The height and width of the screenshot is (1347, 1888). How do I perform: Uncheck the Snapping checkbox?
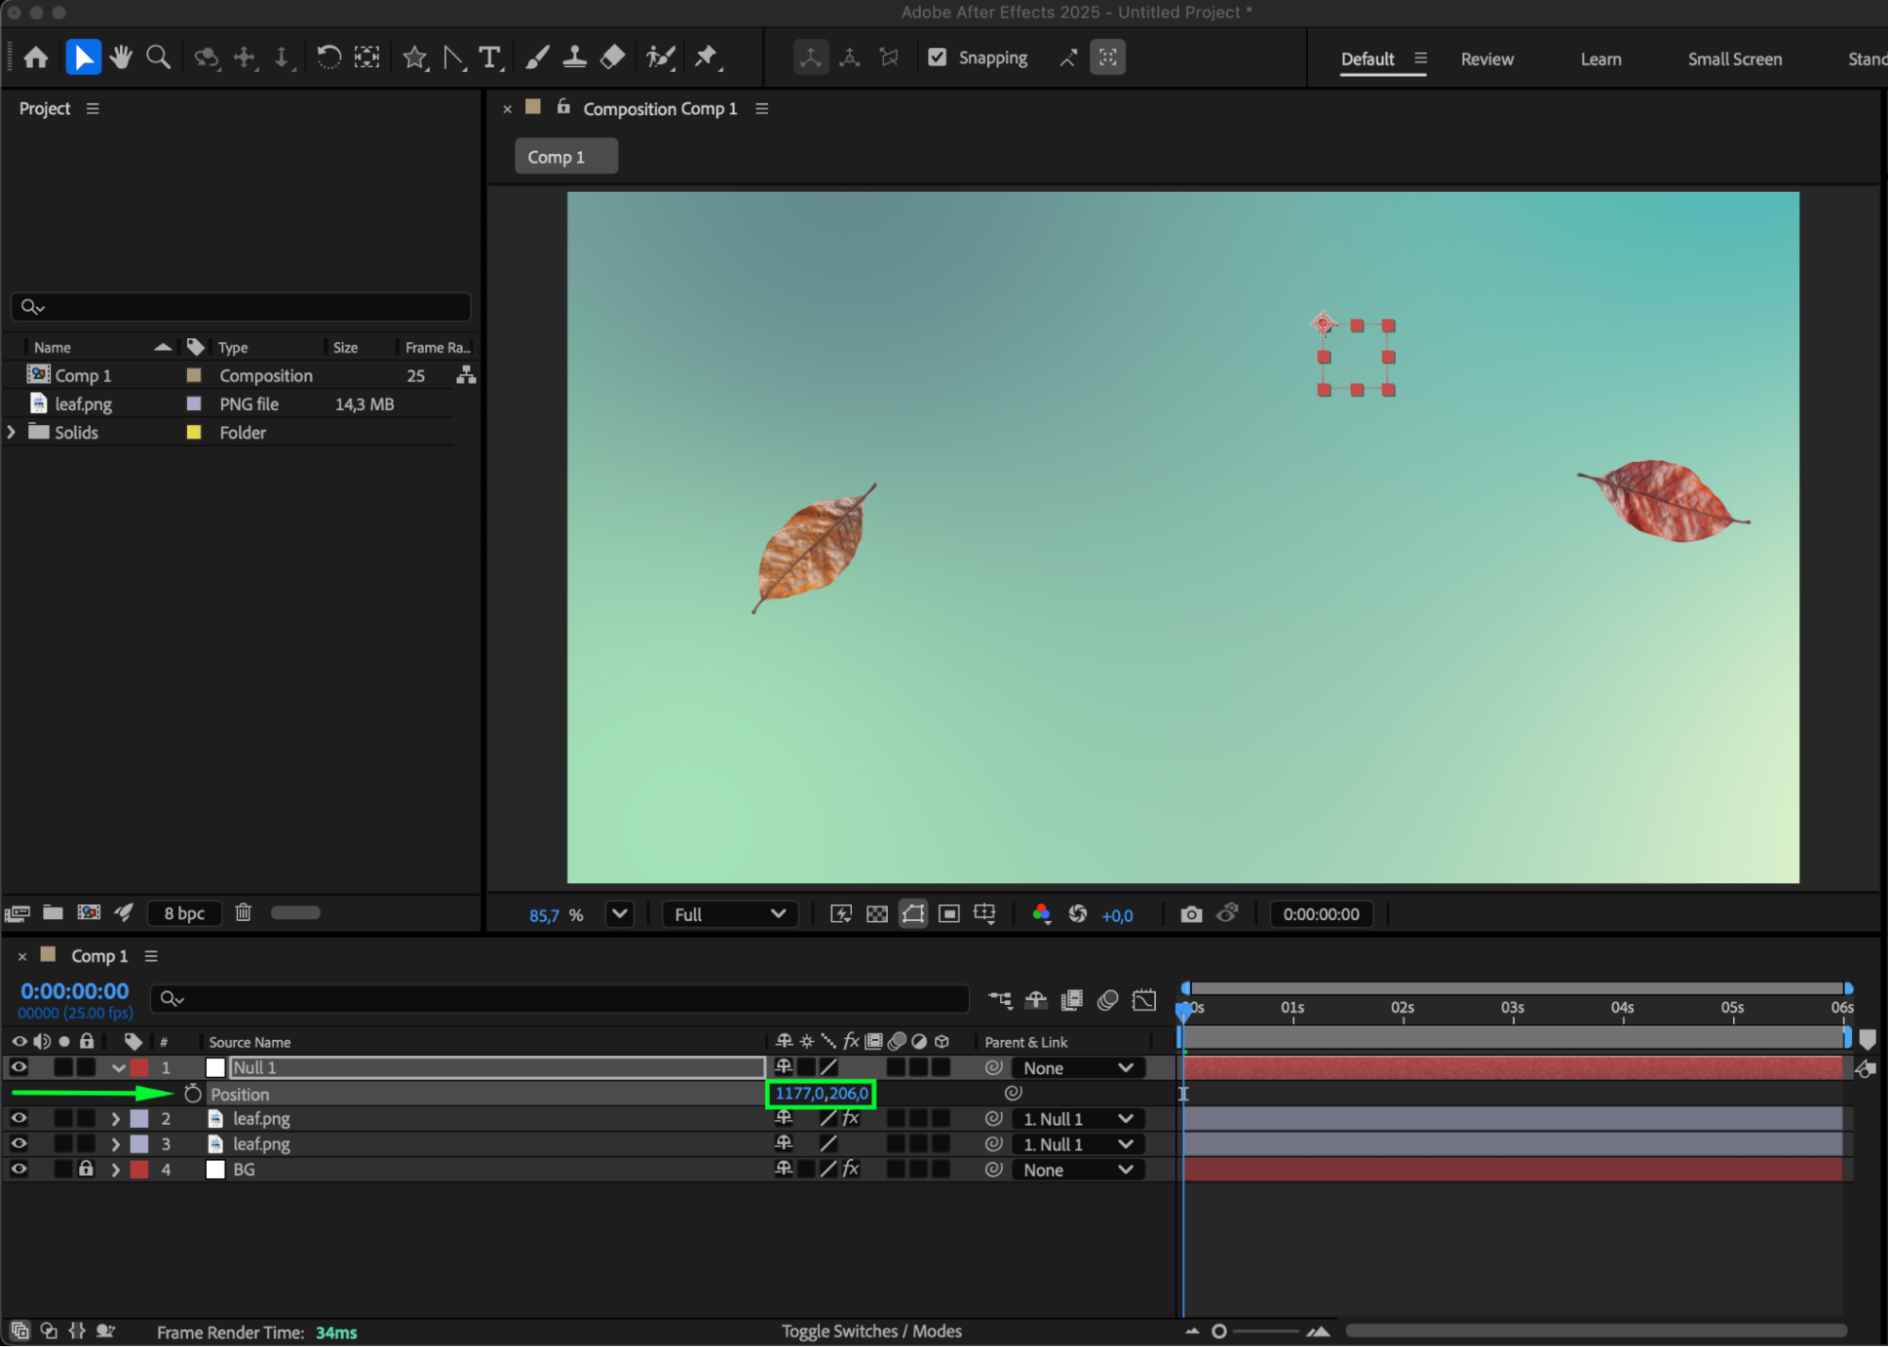click(x=937, y=58)
